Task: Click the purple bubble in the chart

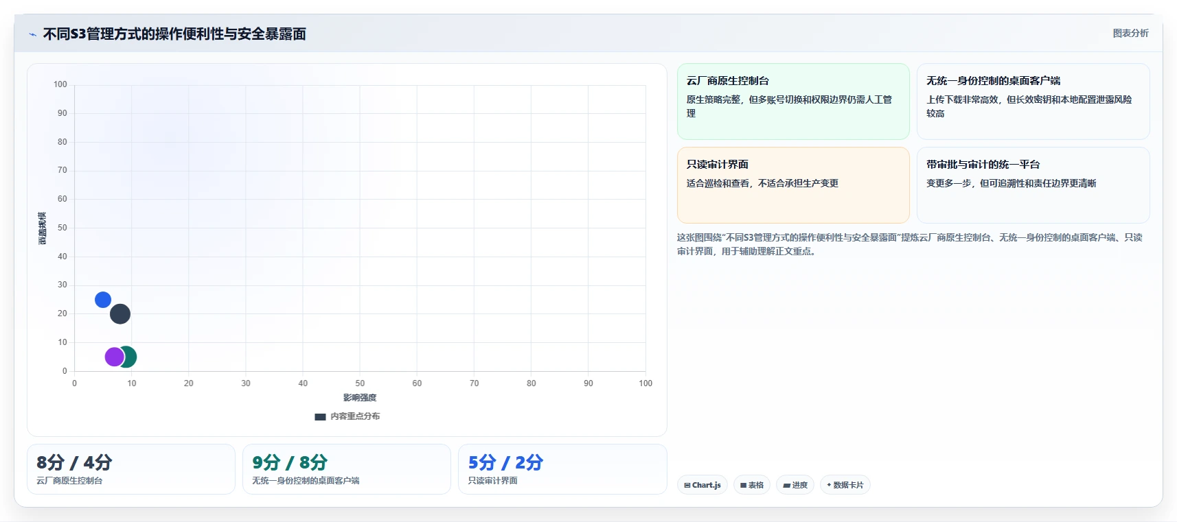Action: click(x=114, y=357)
